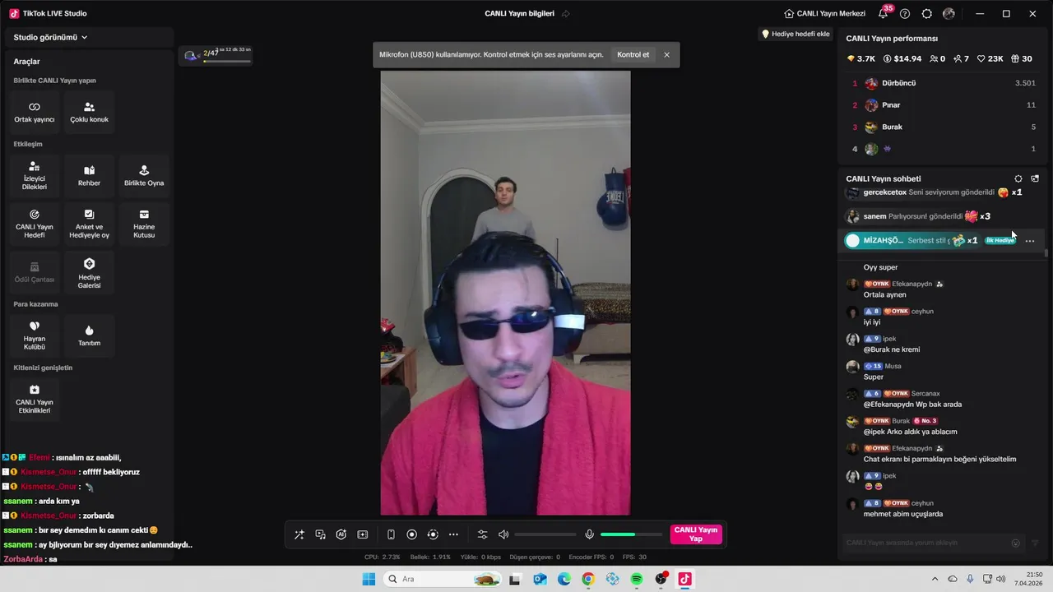Click the diamonds 3.7K stat
Screen dimensions: 1053x592
tap(860, 59)
